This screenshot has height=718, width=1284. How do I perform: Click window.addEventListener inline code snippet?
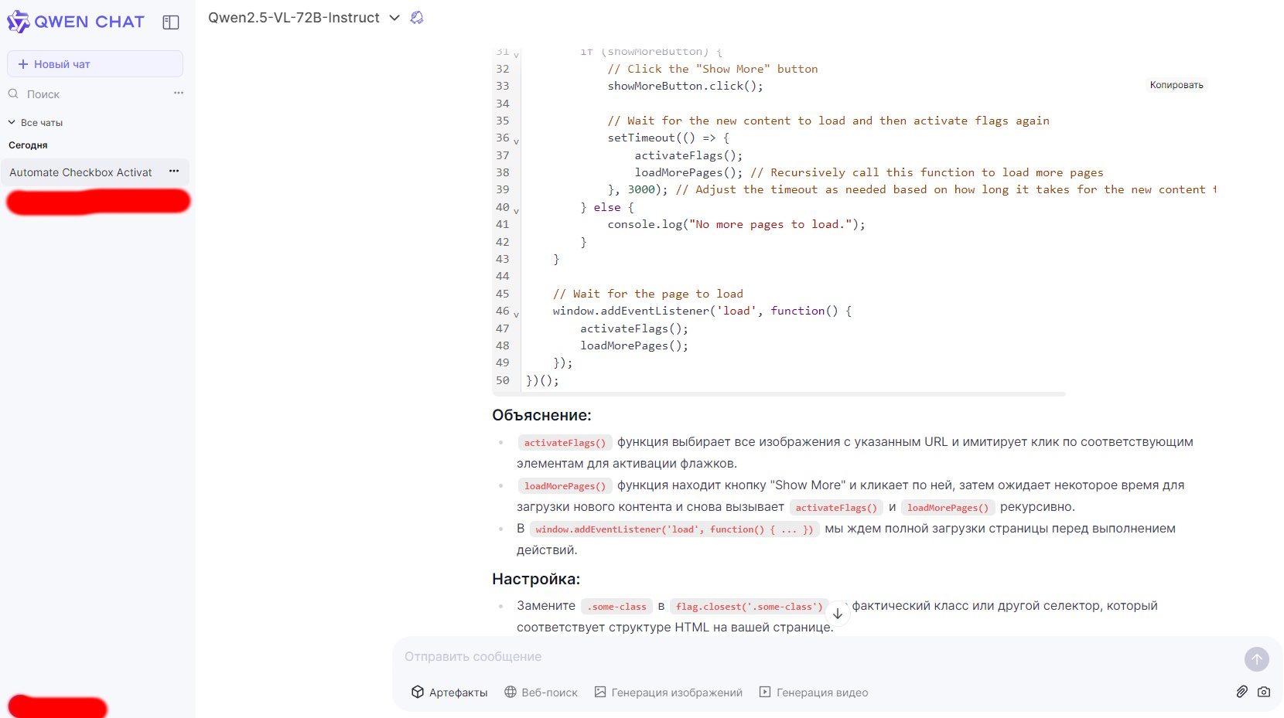[x=674, y=529]
